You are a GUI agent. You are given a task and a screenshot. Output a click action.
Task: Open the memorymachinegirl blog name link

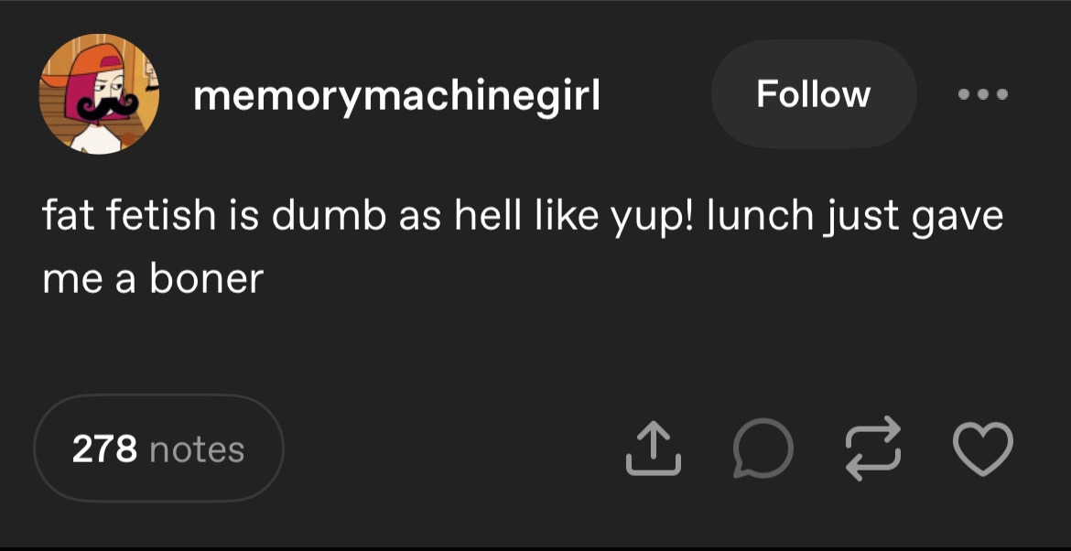[396, 95]
